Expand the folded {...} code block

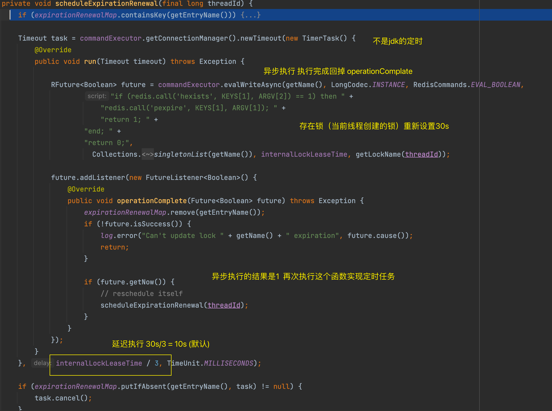click(x=250, y=15)
